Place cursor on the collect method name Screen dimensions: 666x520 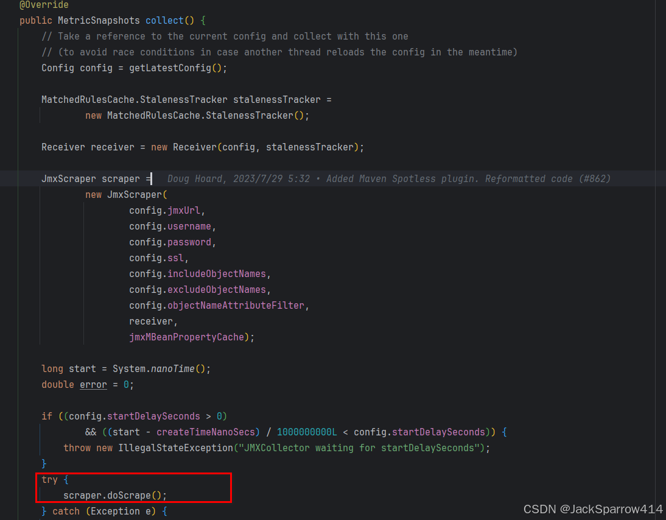(x=164, y=20)
